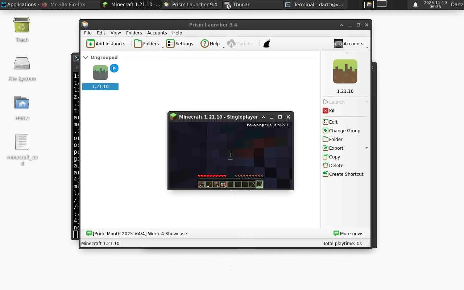This screenshot has width=464, height=290.
Task: Click the news speech bubble icon beside Pride Month
Action: tap(89, 233)
